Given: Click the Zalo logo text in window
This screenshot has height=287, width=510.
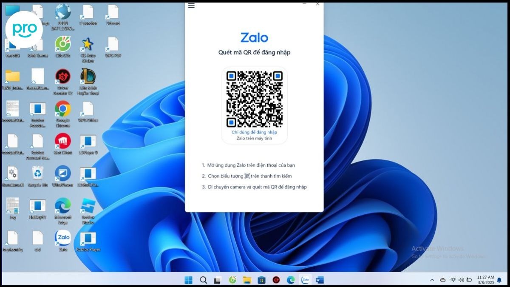Looking at the screenshot, I should coord(254,37).
